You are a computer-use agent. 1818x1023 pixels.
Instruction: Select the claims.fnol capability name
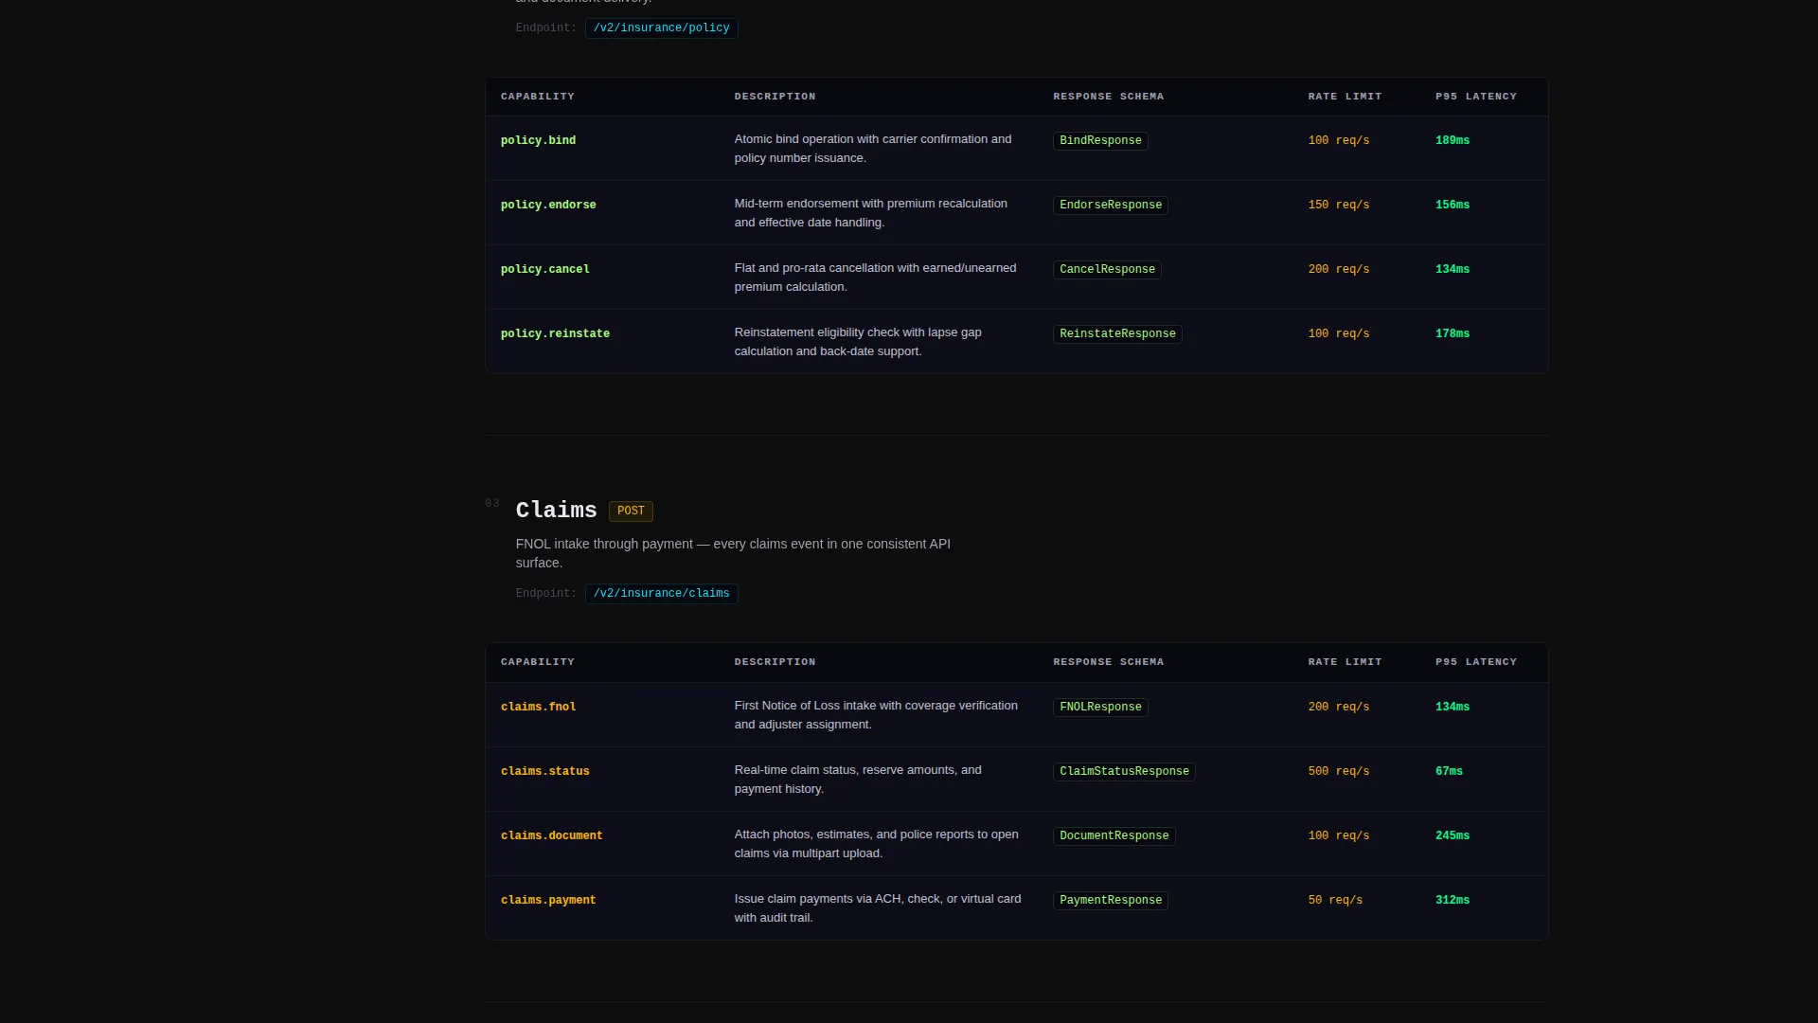point(538,708)
